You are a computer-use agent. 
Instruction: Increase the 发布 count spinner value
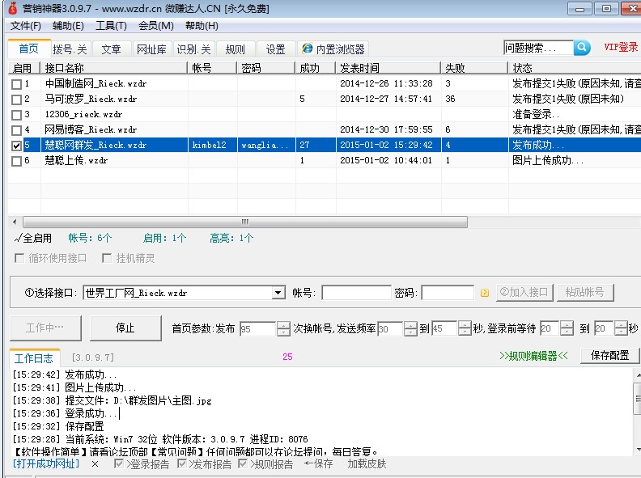coord(283,325)
